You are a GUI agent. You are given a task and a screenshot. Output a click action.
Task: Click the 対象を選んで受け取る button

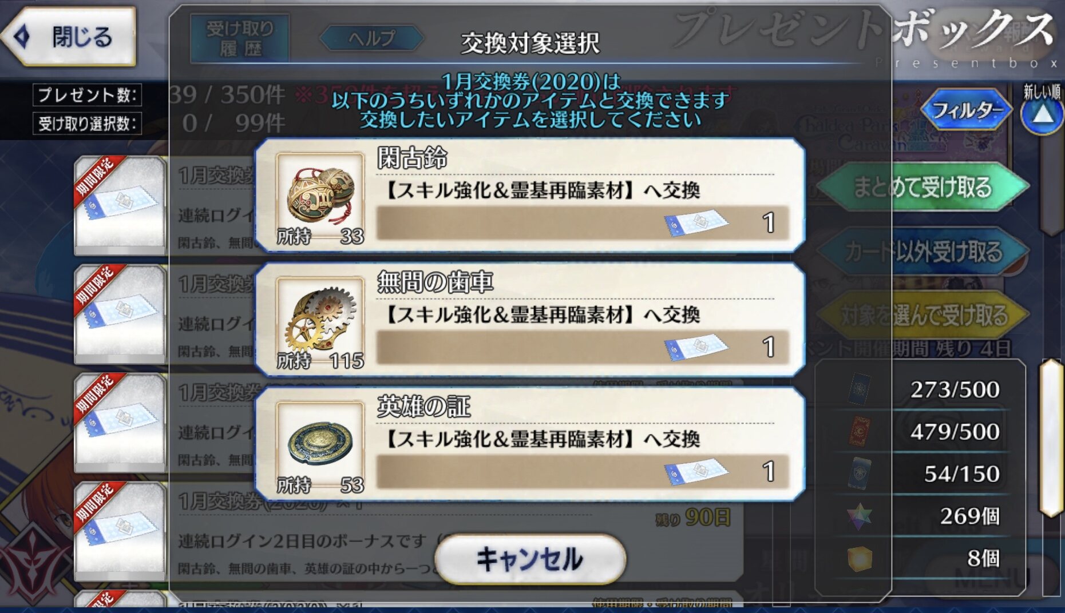click(x=923, y=315)
